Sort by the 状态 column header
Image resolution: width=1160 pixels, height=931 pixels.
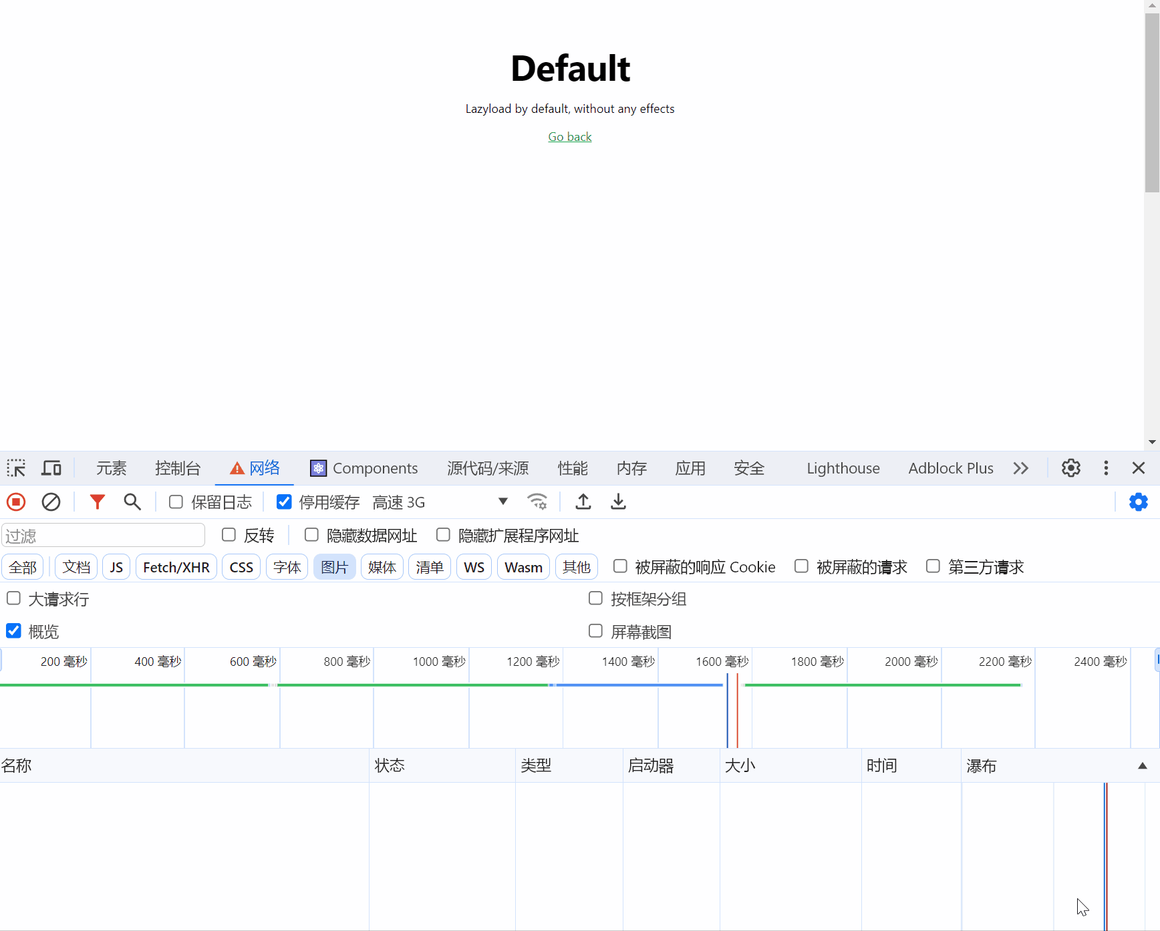click(x=442, y=765)
